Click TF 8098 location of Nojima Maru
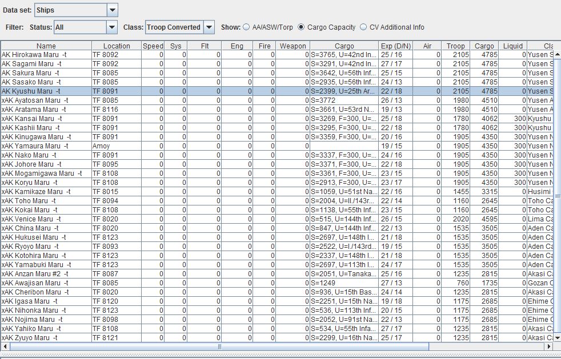The image size is (561, 359). tap(117, 319)
